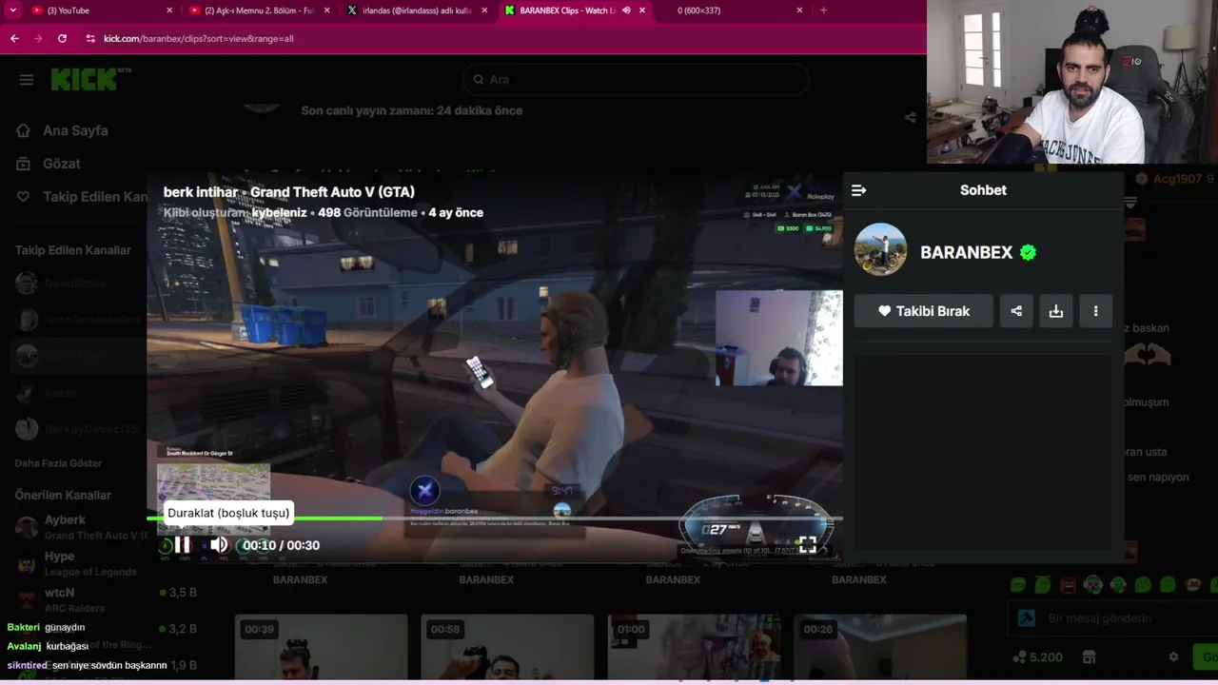Switch to the Aşk-ı Memnu 2. Bölüm tab

pyautogui.click(x=260, y=10)
